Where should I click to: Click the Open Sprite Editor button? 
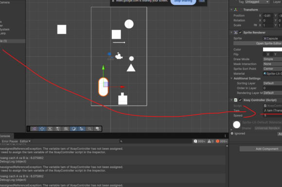point(258,43)
